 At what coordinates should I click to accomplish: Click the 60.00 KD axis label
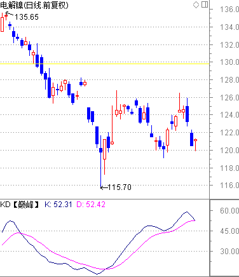(229, 211)
